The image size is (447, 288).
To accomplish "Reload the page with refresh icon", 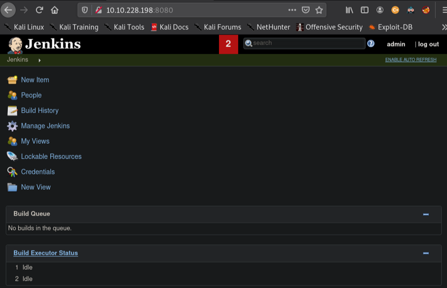I will point(39,10).
